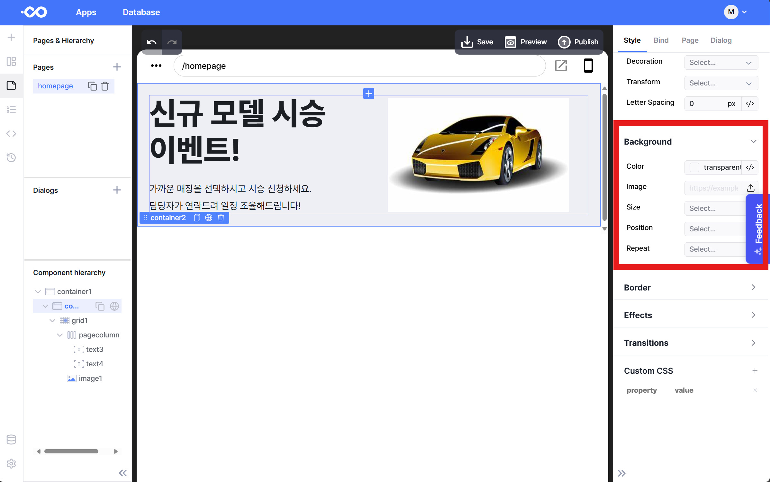Screen dimensions: 770x482
Task: Select text4 in component hierarchy
Action: [88, 364]
